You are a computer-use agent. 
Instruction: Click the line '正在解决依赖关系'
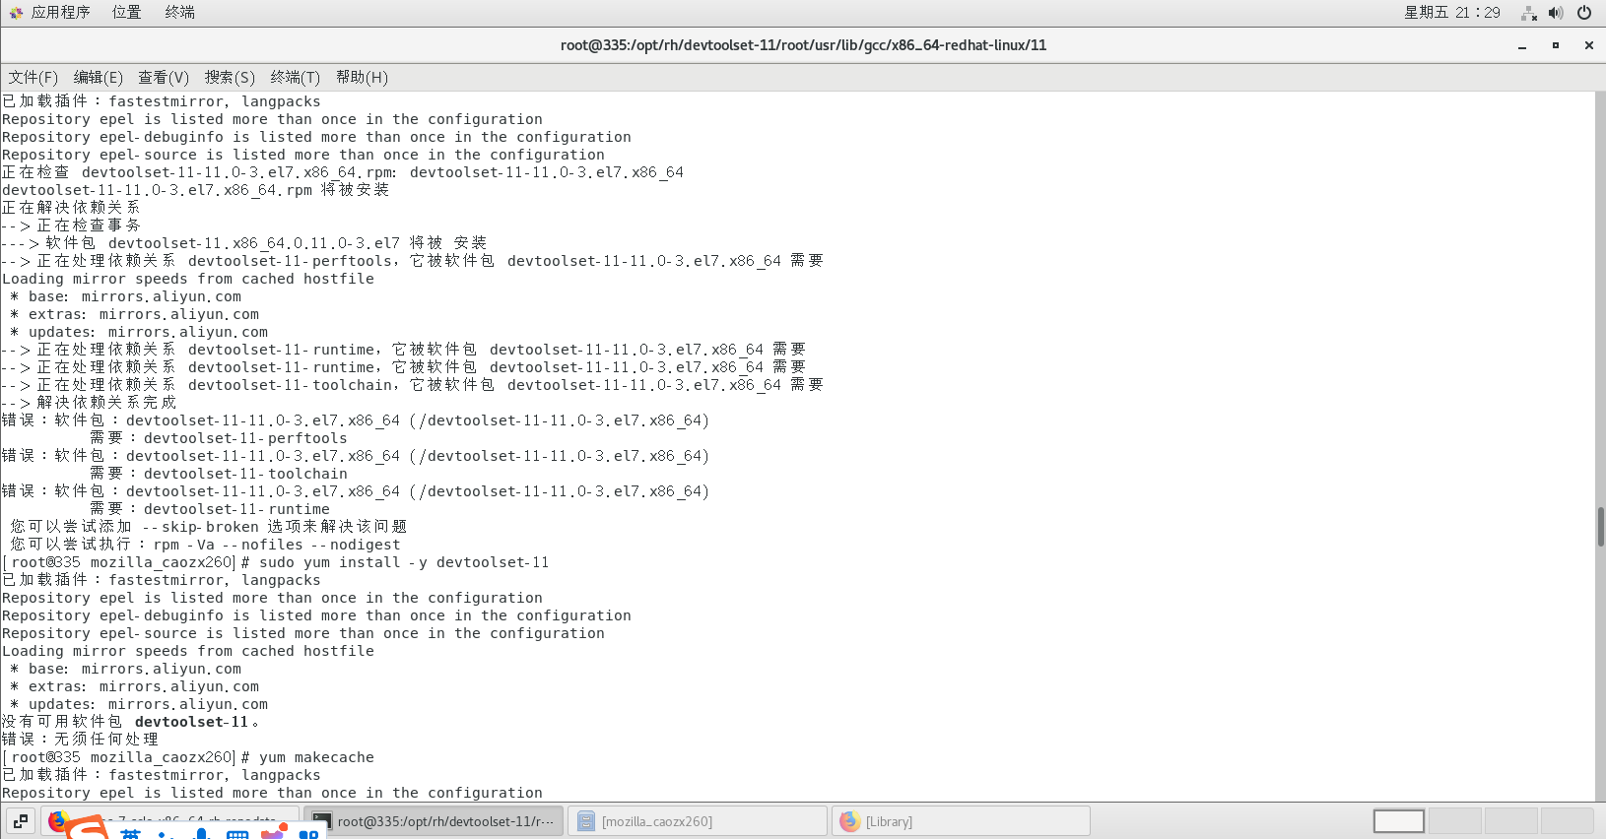[x=71, y=208]
